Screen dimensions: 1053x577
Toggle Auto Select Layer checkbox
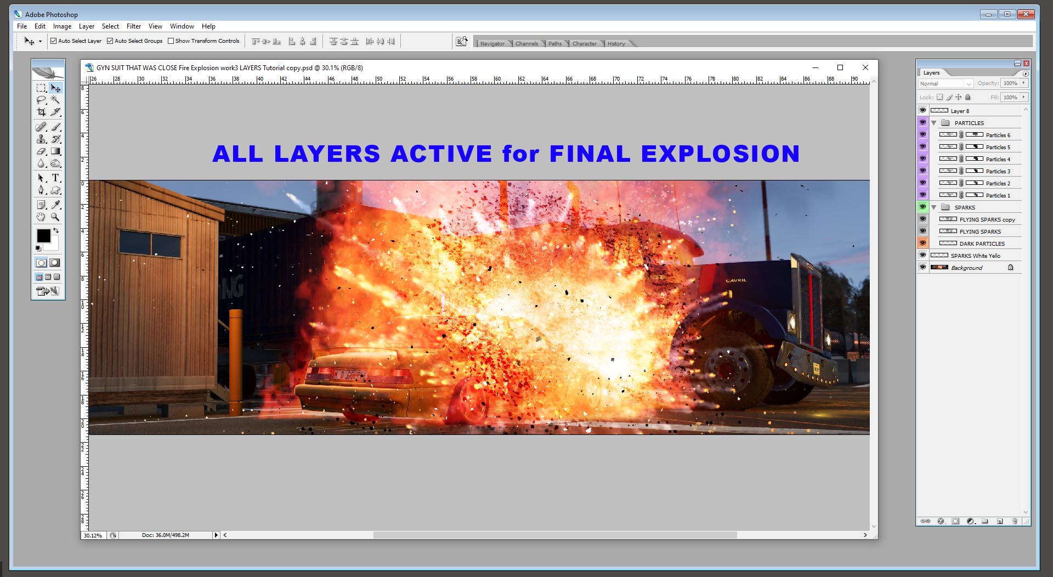point(54,41)
